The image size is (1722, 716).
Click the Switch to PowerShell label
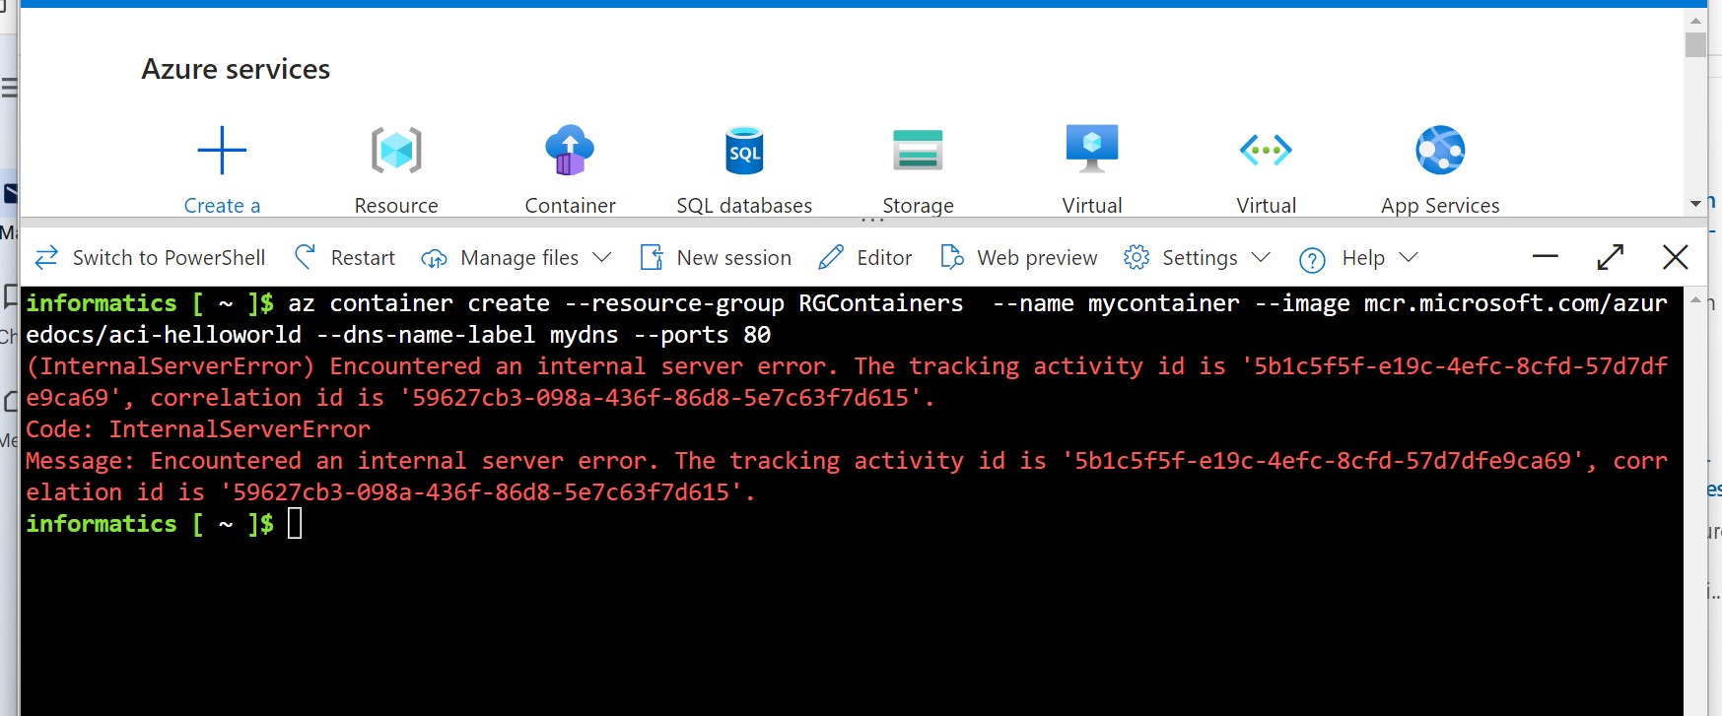pos(169,258)
